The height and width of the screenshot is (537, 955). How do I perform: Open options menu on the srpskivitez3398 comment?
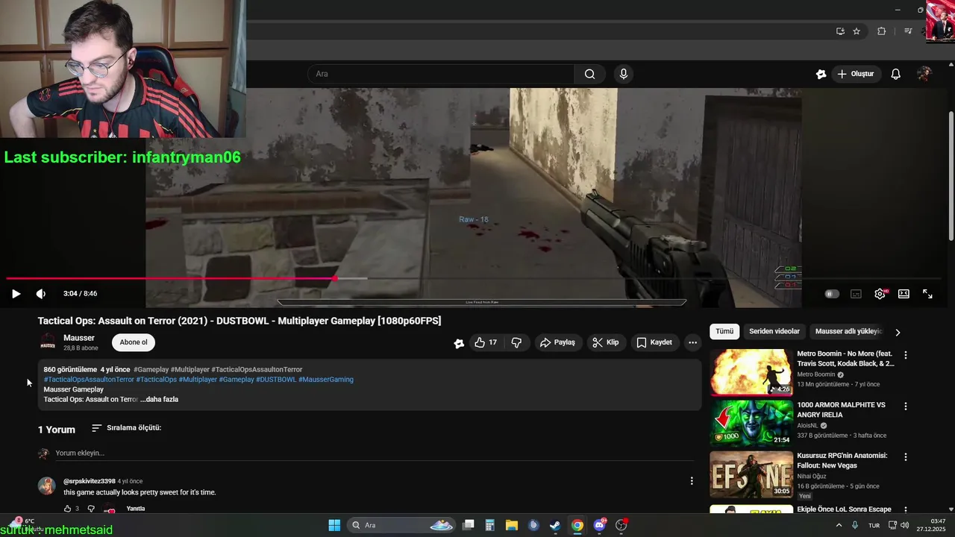tap(692, 481)
